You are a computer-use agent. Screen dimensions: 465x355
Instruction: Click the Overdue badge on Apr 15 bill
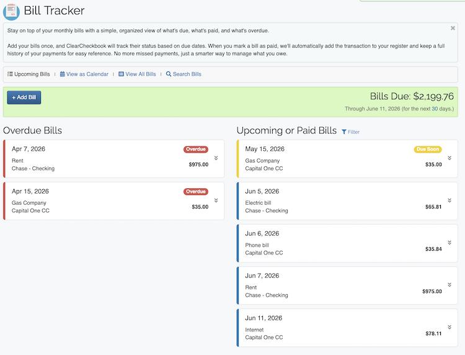(x=196, y=191)
